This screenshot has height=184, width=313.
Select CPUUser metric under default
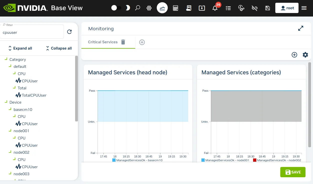point(27,81)
